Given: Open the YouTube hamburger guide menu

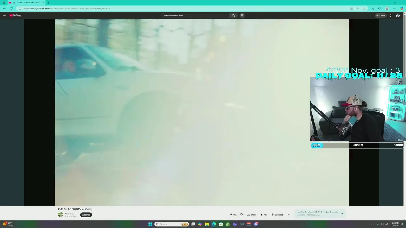Looking at the screenshot, I should [4, 16].
